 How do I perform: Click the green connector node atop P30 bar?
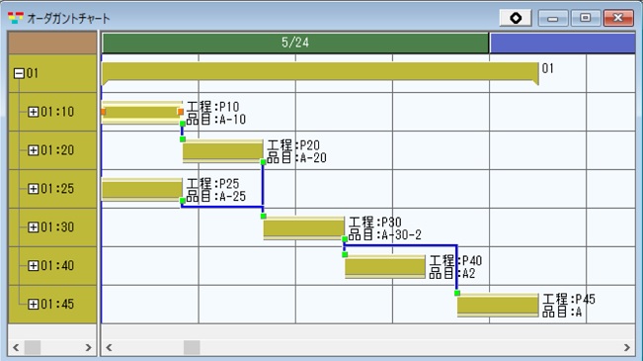pos(264,216)
